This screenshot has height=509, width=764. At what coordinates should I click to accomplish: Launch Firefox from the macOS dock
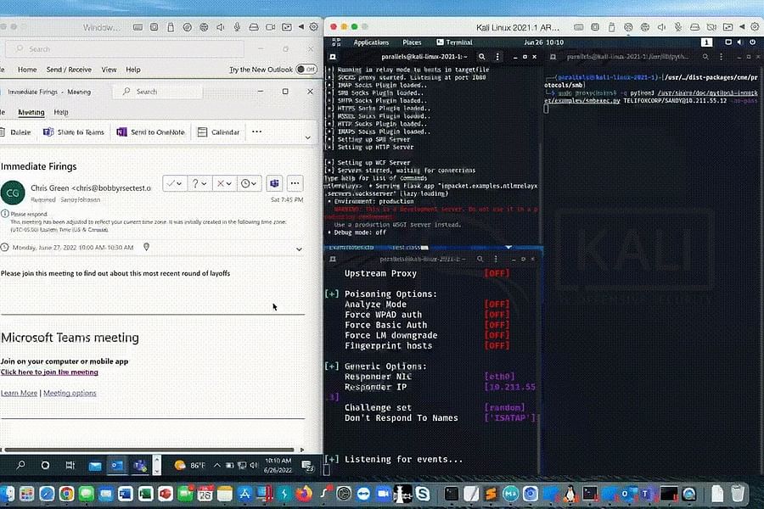[305, 494]
